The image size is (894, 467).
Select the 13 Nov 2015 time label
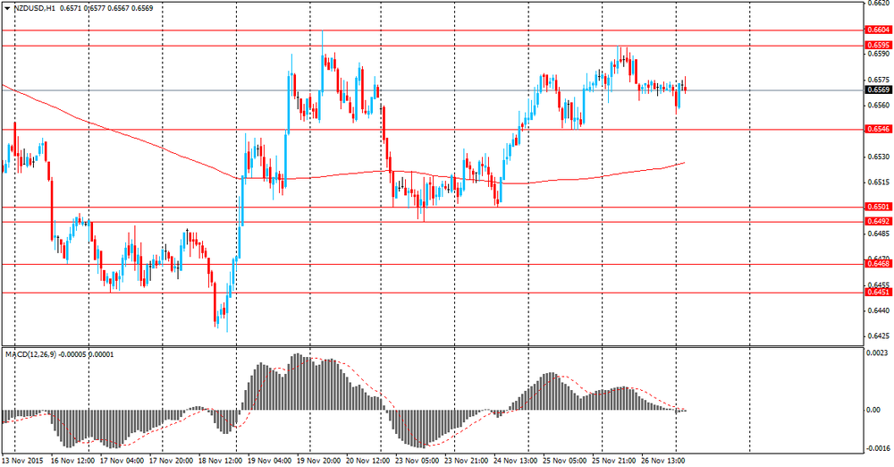pyautogui.click(x=23, y=460)
